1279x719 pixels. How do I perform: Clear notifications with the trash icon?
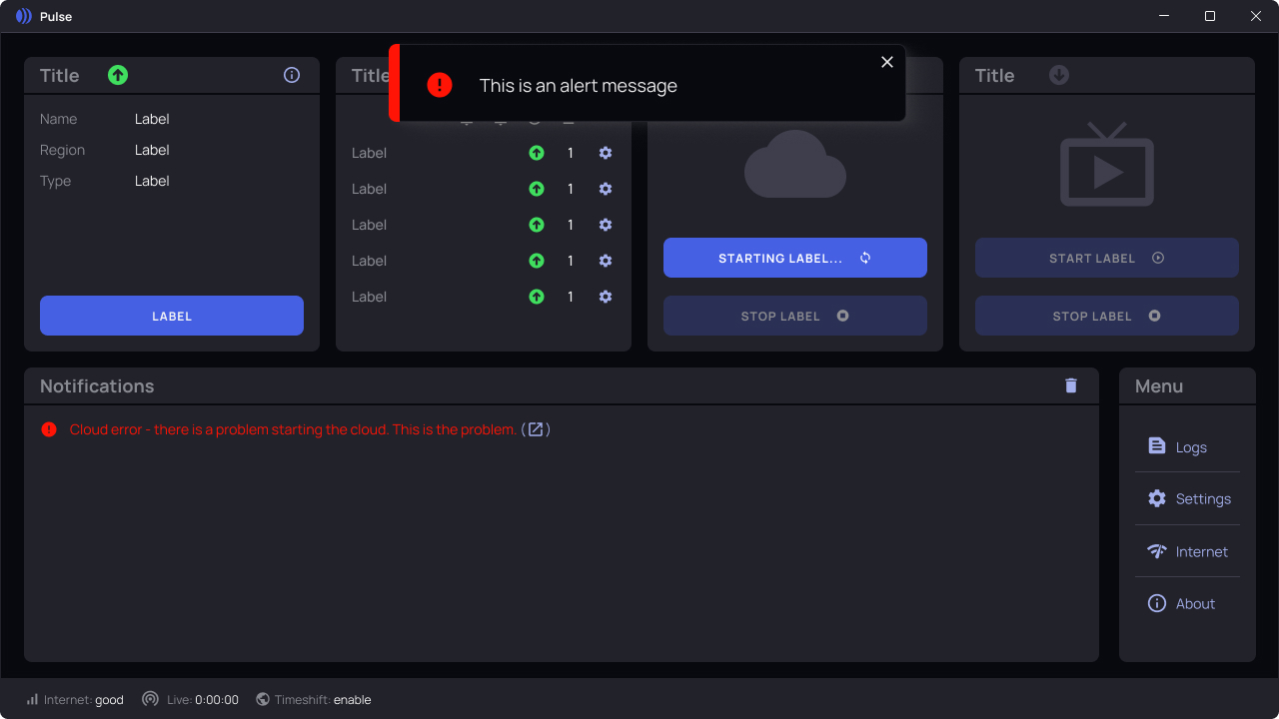[1071, 385]
